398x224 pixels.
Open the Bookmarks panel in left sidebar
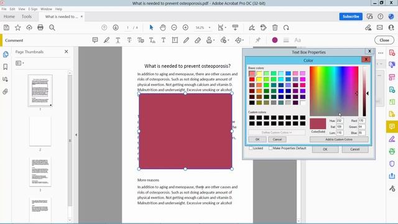click(6, 67)
